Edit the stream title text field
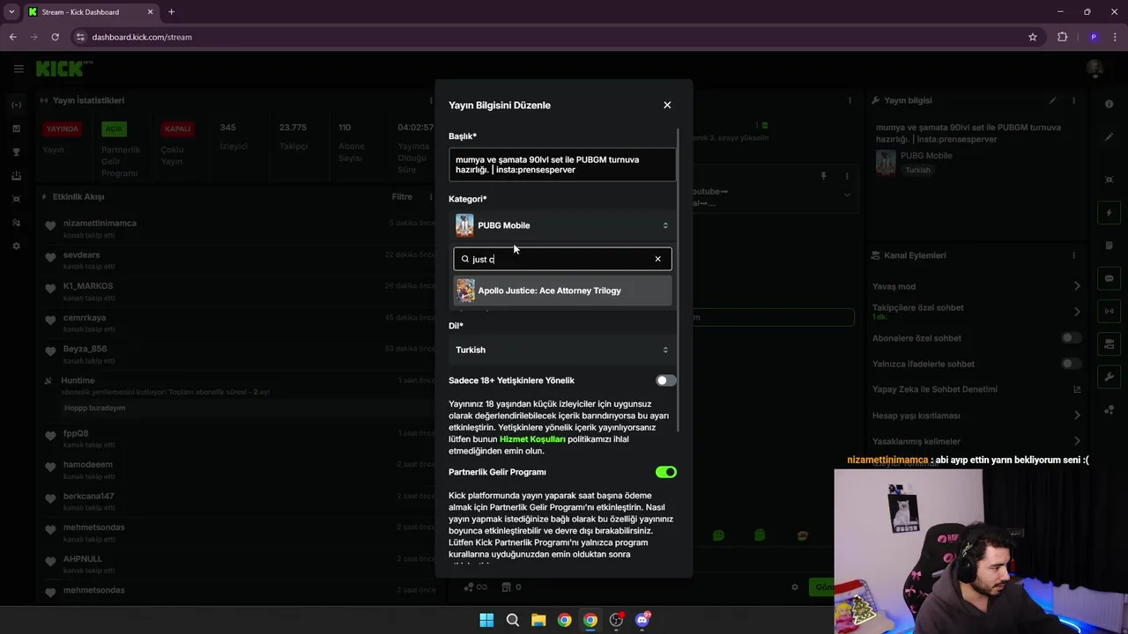Screen dimensions: 1128x634 pos(562,165)
